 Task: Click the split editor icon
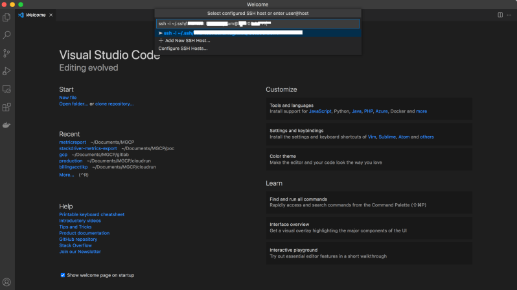500,15
